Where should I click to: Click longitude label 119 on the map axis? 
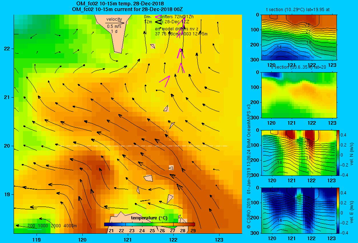click(37, 239)
